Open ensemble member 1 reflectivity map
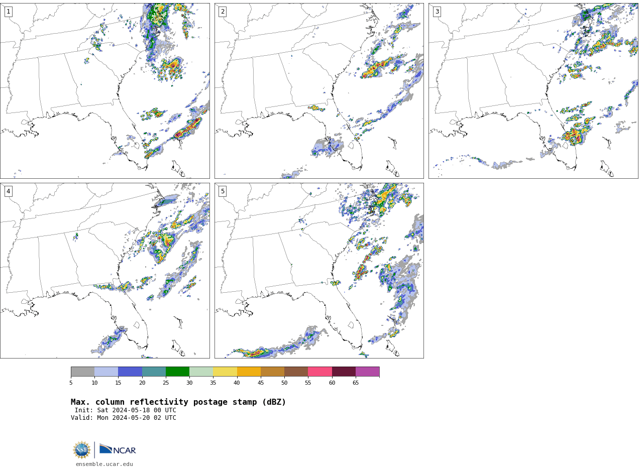Image resolution: width=643 pixels, height=470 pixels. [x=105, y=91]
